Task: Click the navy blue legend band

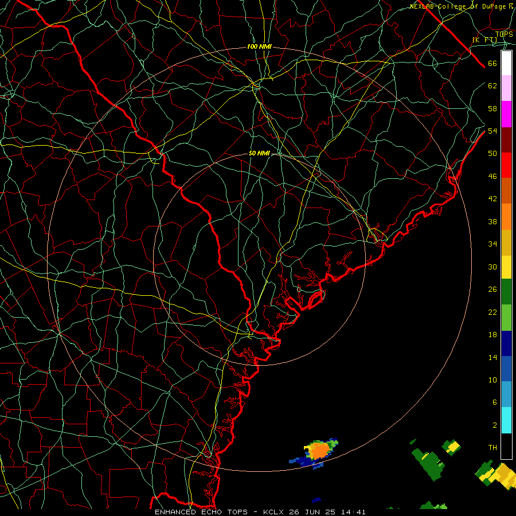Action: point(506,343)
